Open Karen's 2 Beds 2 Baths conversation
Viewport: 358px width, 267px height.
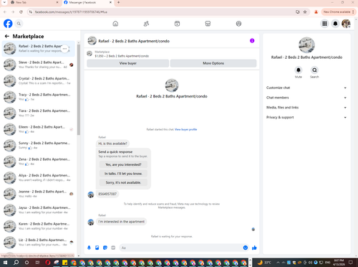click(39, 226)
